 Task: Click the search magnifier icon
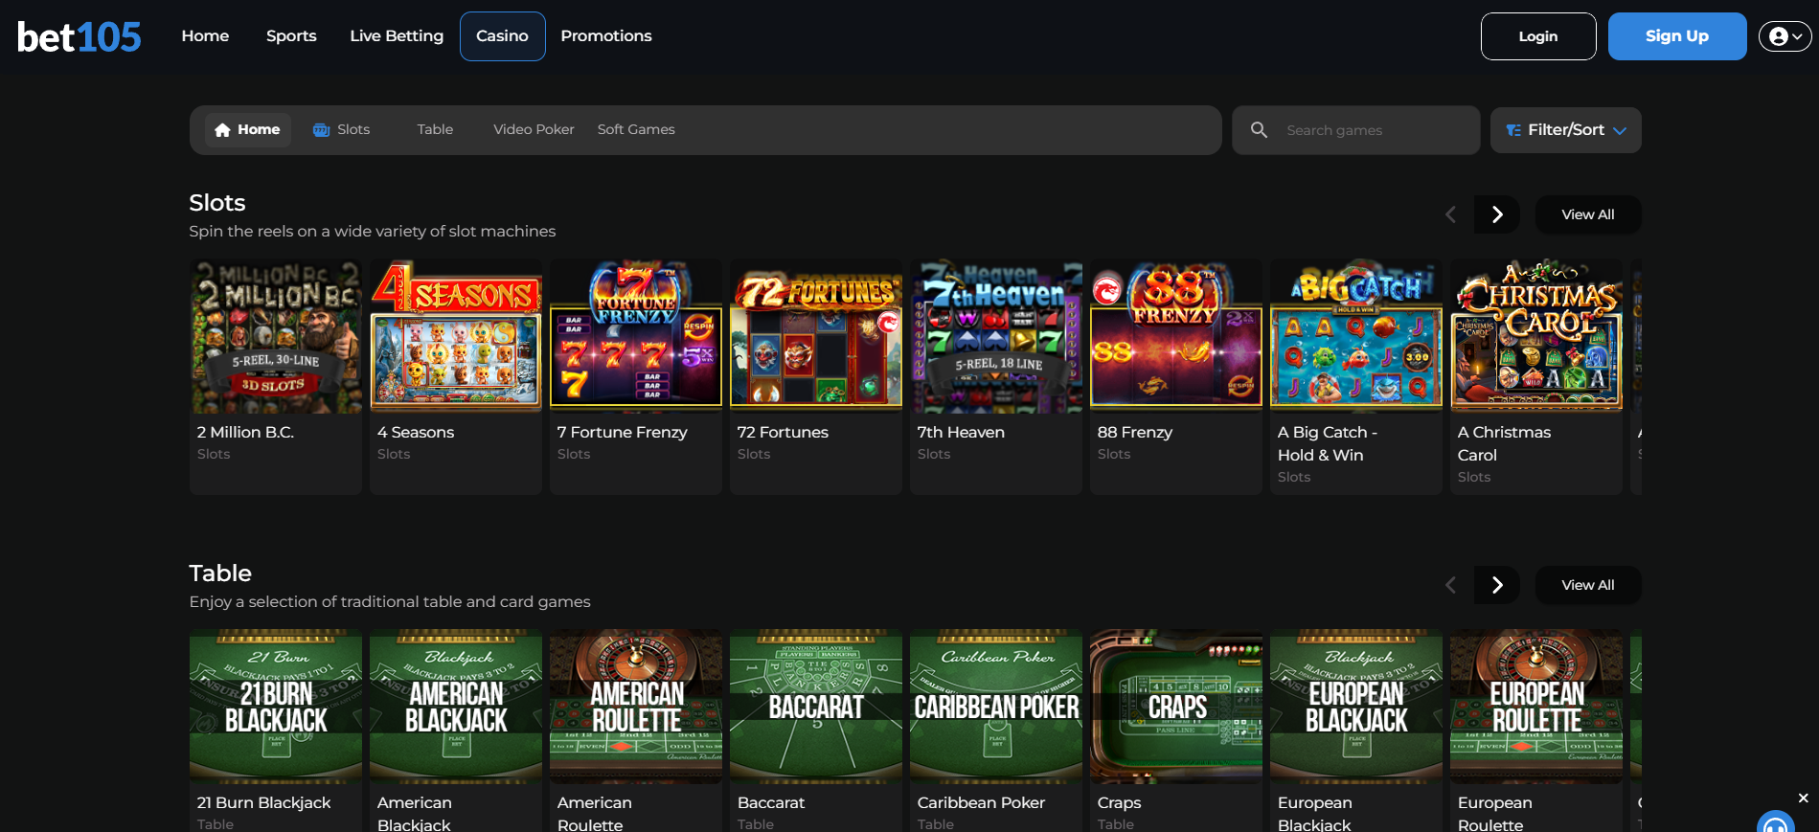tap(1260, 129)
